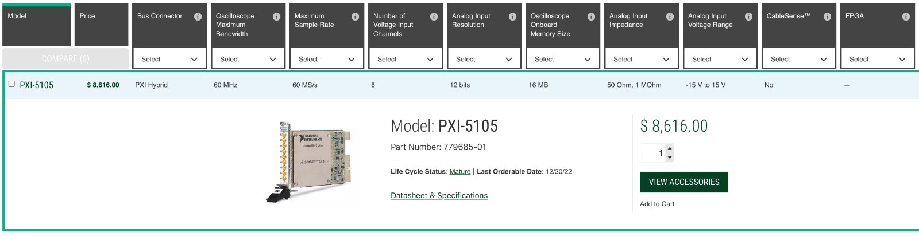
Task: Click the -15 V to 15 V cell
Action: (x=705, y=85)
